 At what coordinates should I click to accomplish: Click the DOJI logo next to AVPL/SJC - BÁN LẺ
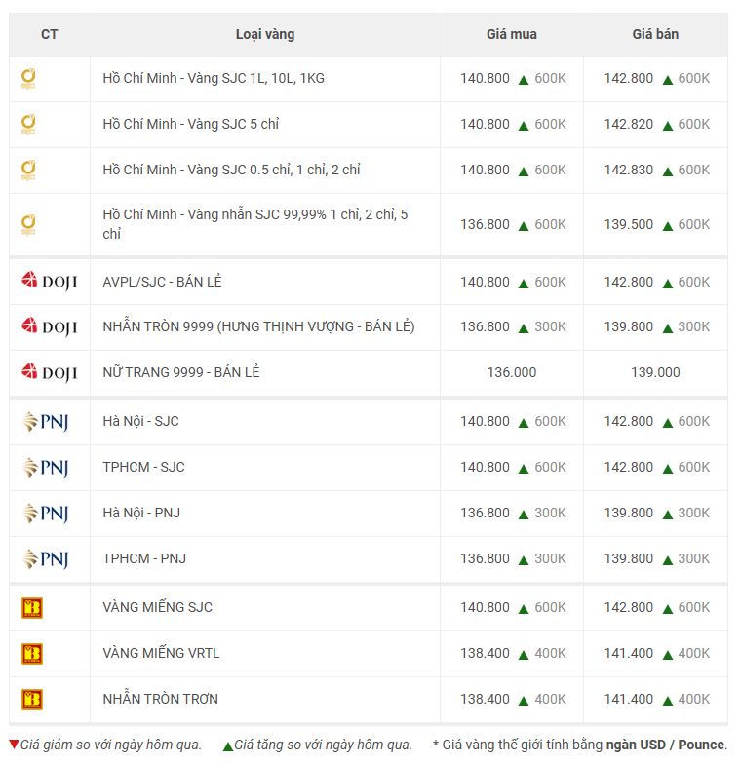pyautogui.click(x=49, y=282)
